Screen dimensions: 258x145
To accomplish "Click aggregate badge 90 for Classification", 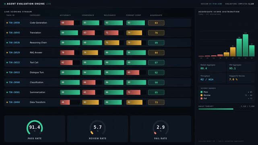I will [x=156, y=83].
